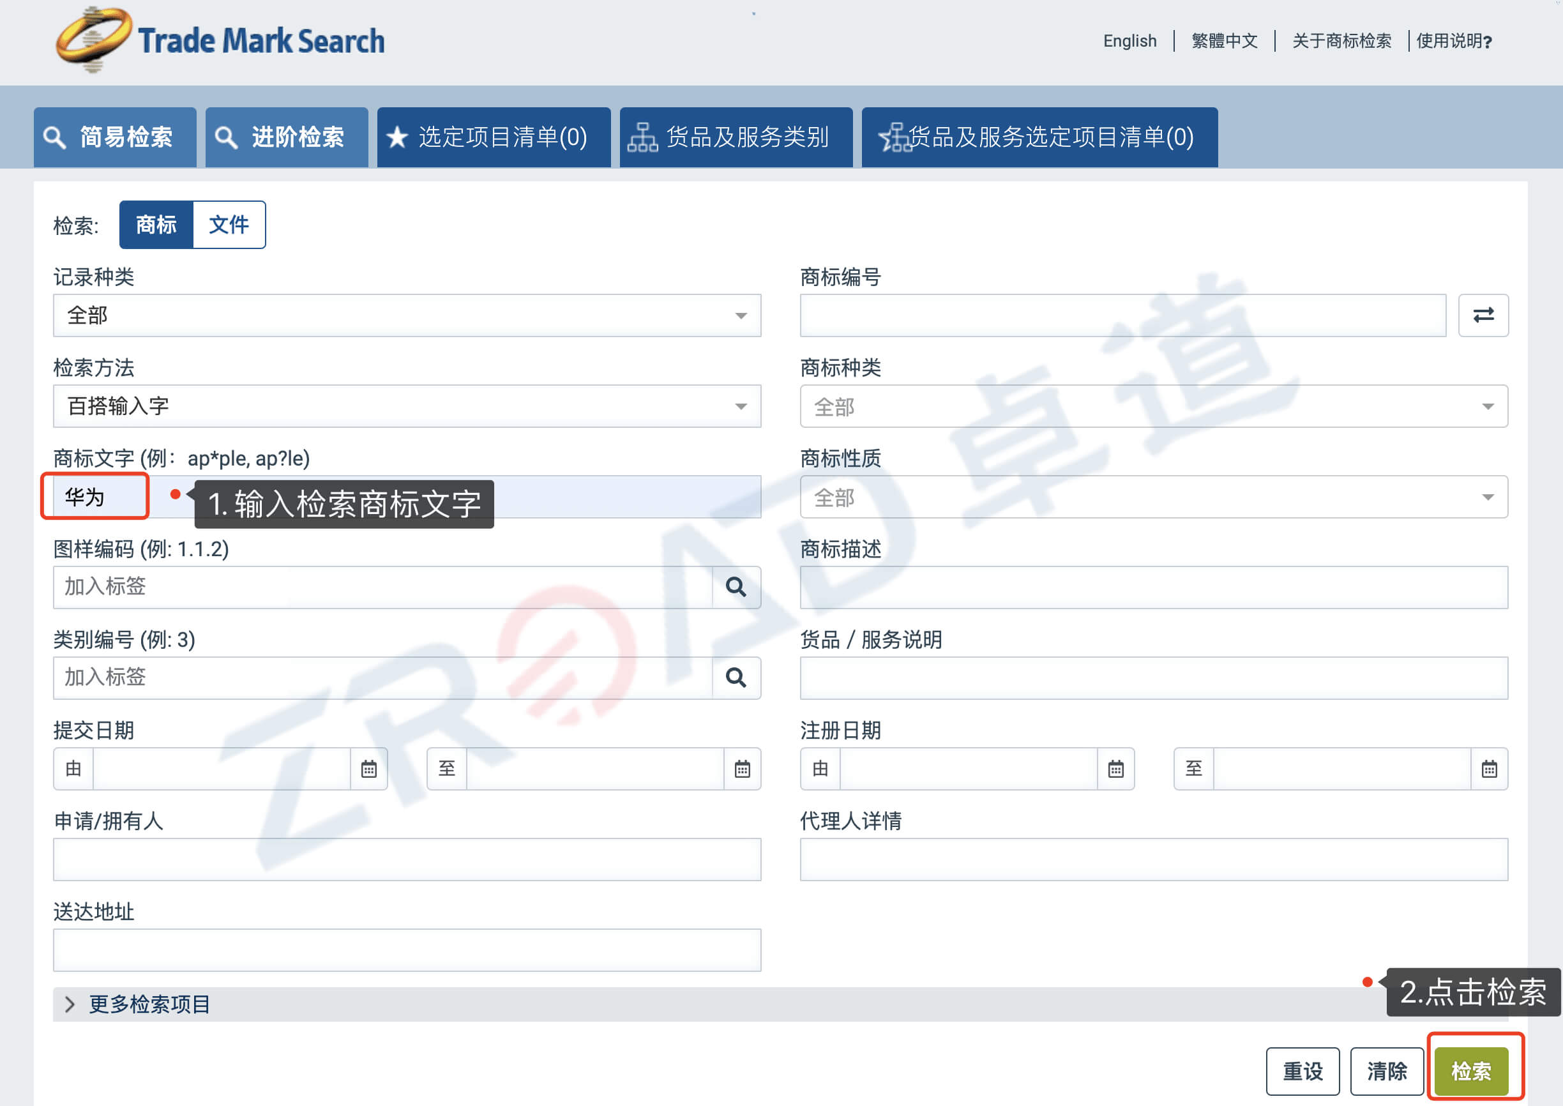The height and width of the screenshot is (1106, 1563).
Task: Open the 提交日期 end date calendar
Action: click(x=743, y=768)
